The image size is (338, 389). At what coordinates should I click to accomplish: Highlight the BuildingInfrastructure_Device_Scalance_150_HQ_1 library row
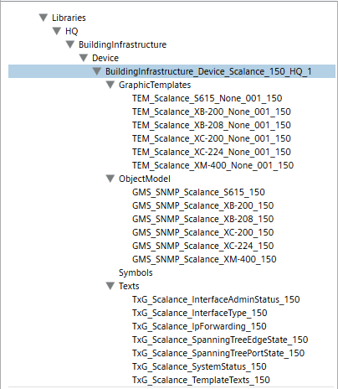(x=172, y=71)
